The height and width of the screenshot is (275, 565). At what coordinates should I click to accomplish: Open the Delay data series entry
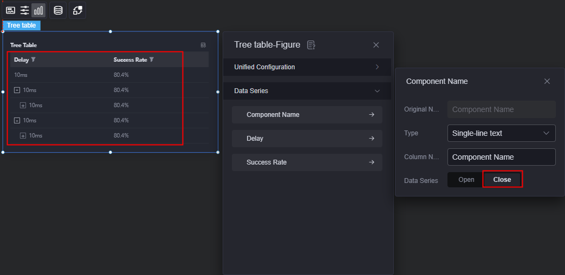tap(307, 139)
